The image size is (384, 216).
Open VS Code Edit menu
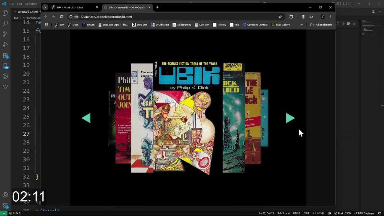coord(19,4)
